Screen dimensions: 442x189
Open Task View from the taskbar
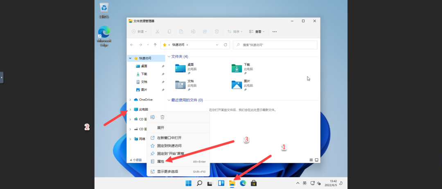(210, 183)
